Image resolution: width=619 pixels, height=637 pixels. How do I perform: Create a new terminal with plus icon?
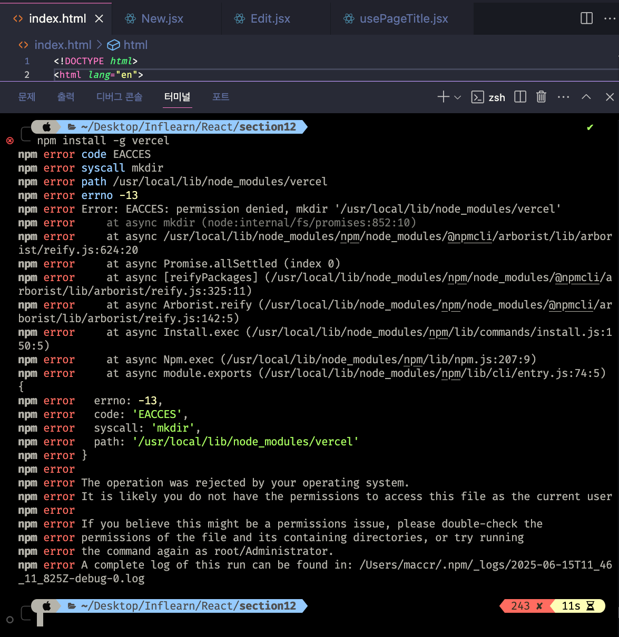443,97
